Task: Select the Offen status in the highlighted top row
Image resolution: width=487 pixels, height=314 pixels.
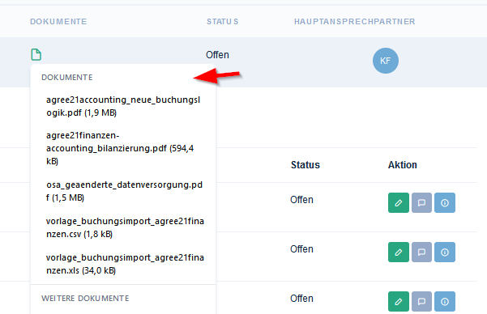Action: coord(217,54)
